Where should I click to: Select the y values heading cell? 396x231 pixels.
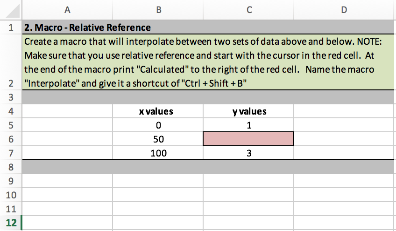248,111
